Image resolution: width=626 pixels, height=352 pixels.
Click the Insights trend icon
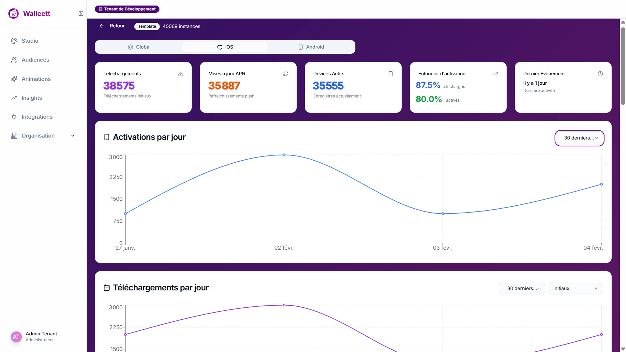[14, 98]
